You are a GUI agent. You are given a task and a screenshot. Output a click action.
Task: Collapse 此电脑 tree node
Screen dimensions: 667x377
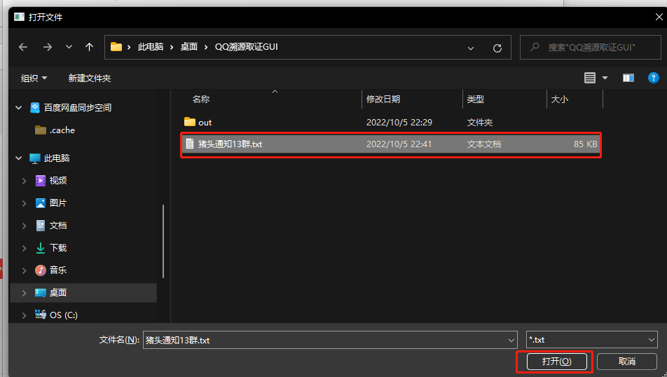tap(19, 158)
